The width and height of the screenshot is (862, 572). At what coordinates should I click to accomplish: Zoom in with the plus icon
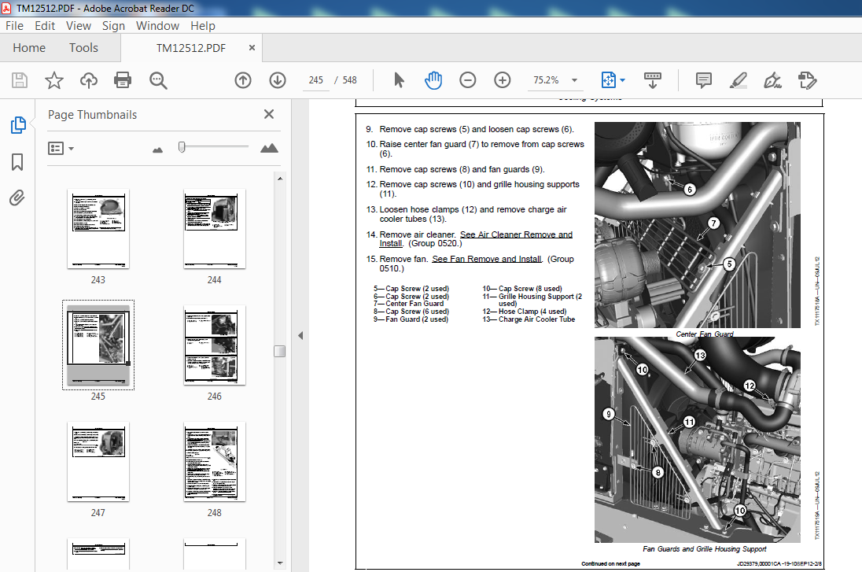pos(503,80)
